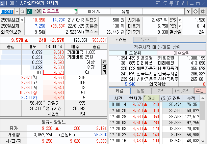
Task: Click the 단일가 label in order book summary
Action: [x=54, y=103]
